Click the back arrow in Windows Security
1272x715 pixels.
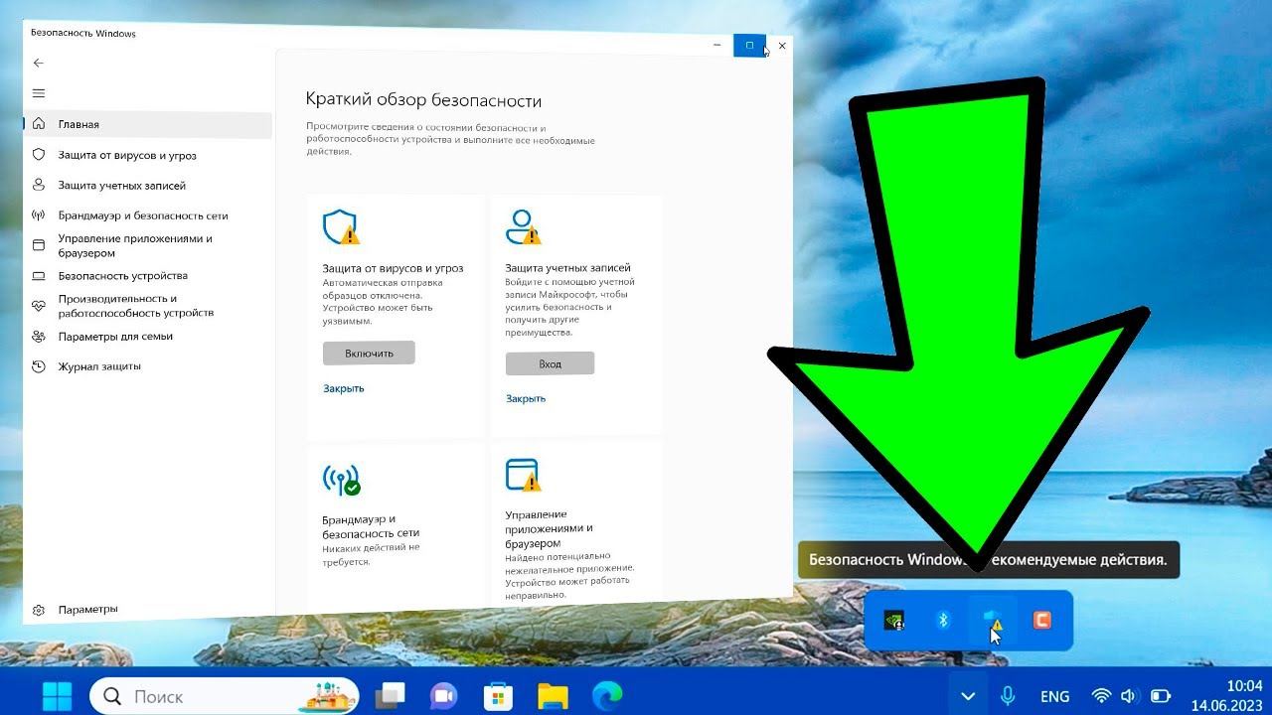(39, 63)
